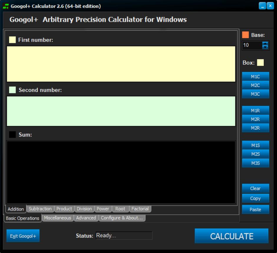Click the M1C memory button
Viewport: 277px width, 253px height.
pos(255,76)
